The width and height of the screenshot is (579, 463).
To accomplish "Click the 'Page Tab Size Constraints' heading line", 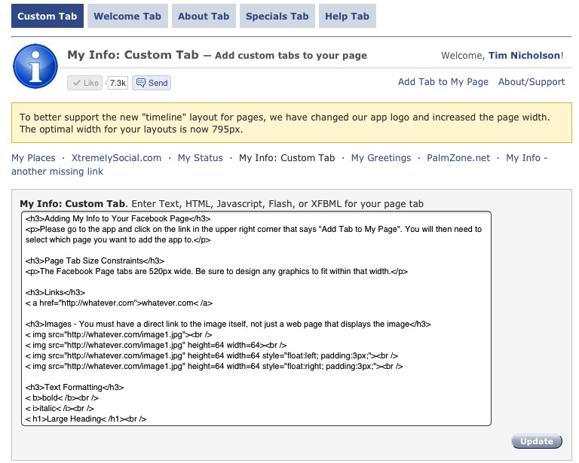I will click(x=95, y=260).
